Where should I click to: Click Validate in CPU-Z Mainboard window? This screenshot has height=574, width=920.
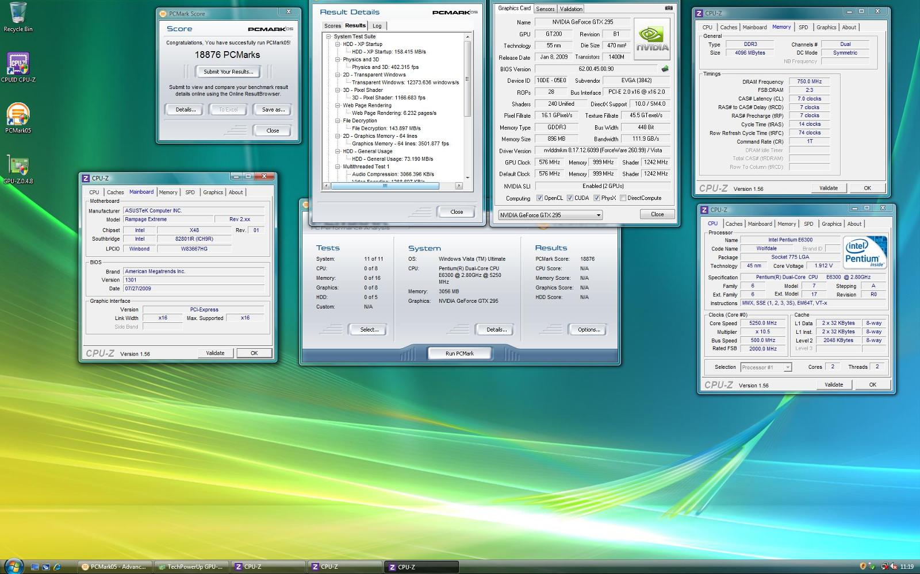pos(215,353)
